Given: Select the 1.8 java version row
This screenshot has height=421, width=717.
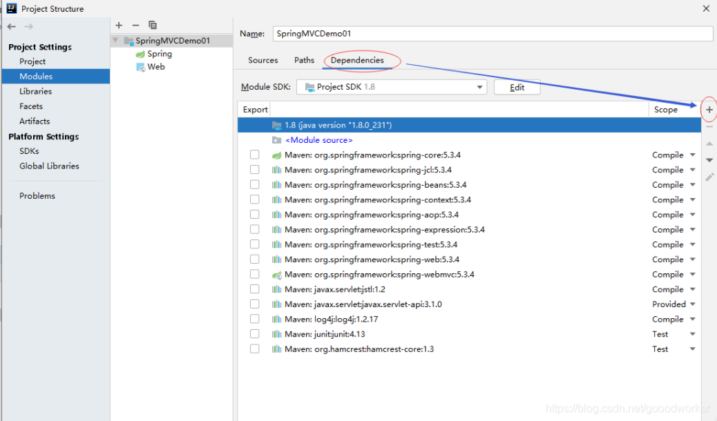Looking at the screenshot, I should [469, 125].
